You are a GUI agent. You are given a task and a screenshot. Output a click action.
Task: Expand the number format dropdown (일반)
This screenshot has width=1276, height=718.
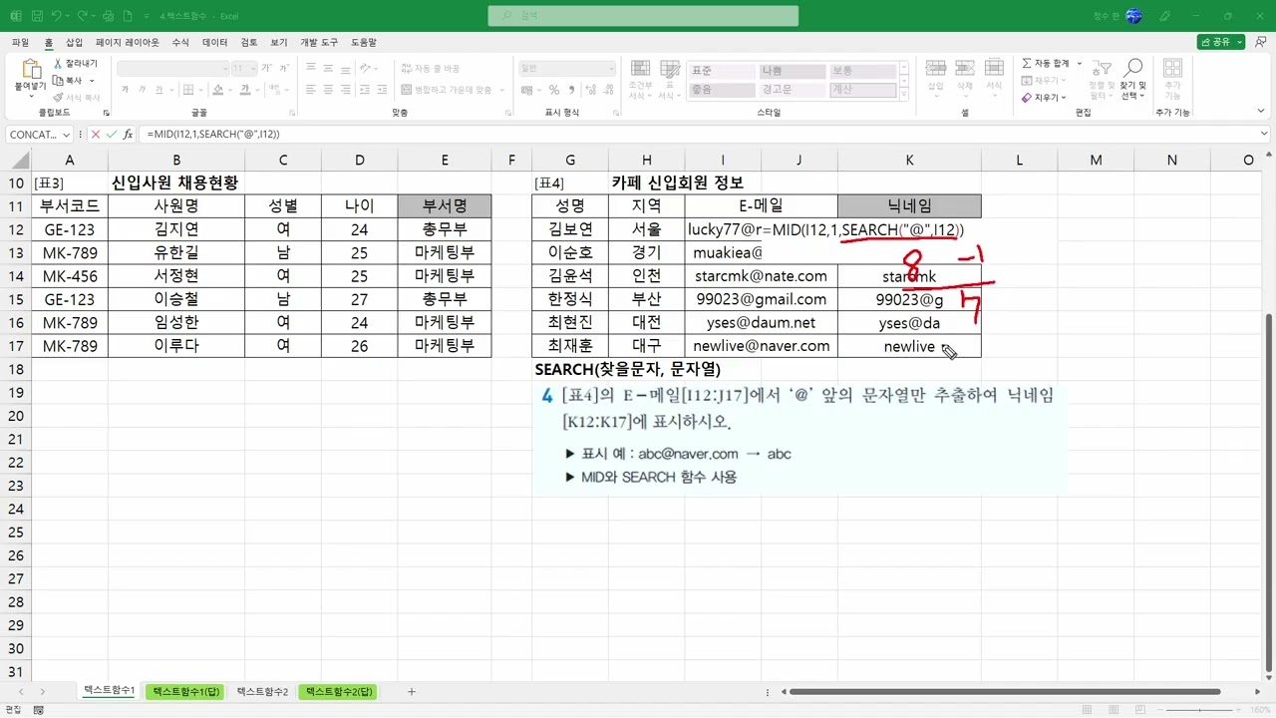click(611, 69)
